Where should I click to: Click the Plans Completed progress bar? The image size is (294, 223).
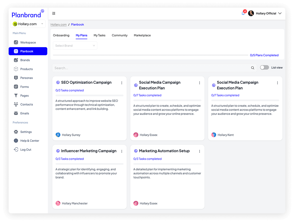click(150, 55)
